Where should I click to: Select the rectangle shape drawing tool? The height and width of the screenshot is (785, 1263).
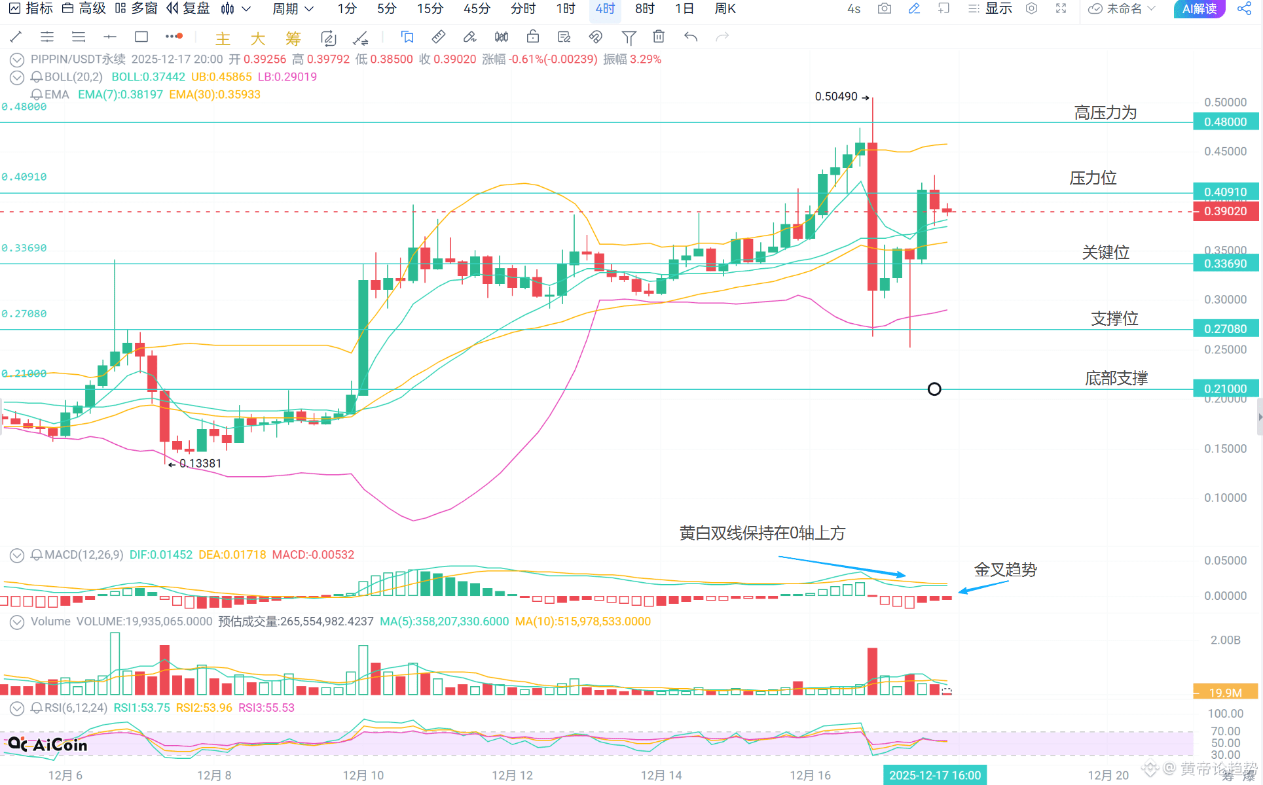pyautogui.click(x=141, y=37)
